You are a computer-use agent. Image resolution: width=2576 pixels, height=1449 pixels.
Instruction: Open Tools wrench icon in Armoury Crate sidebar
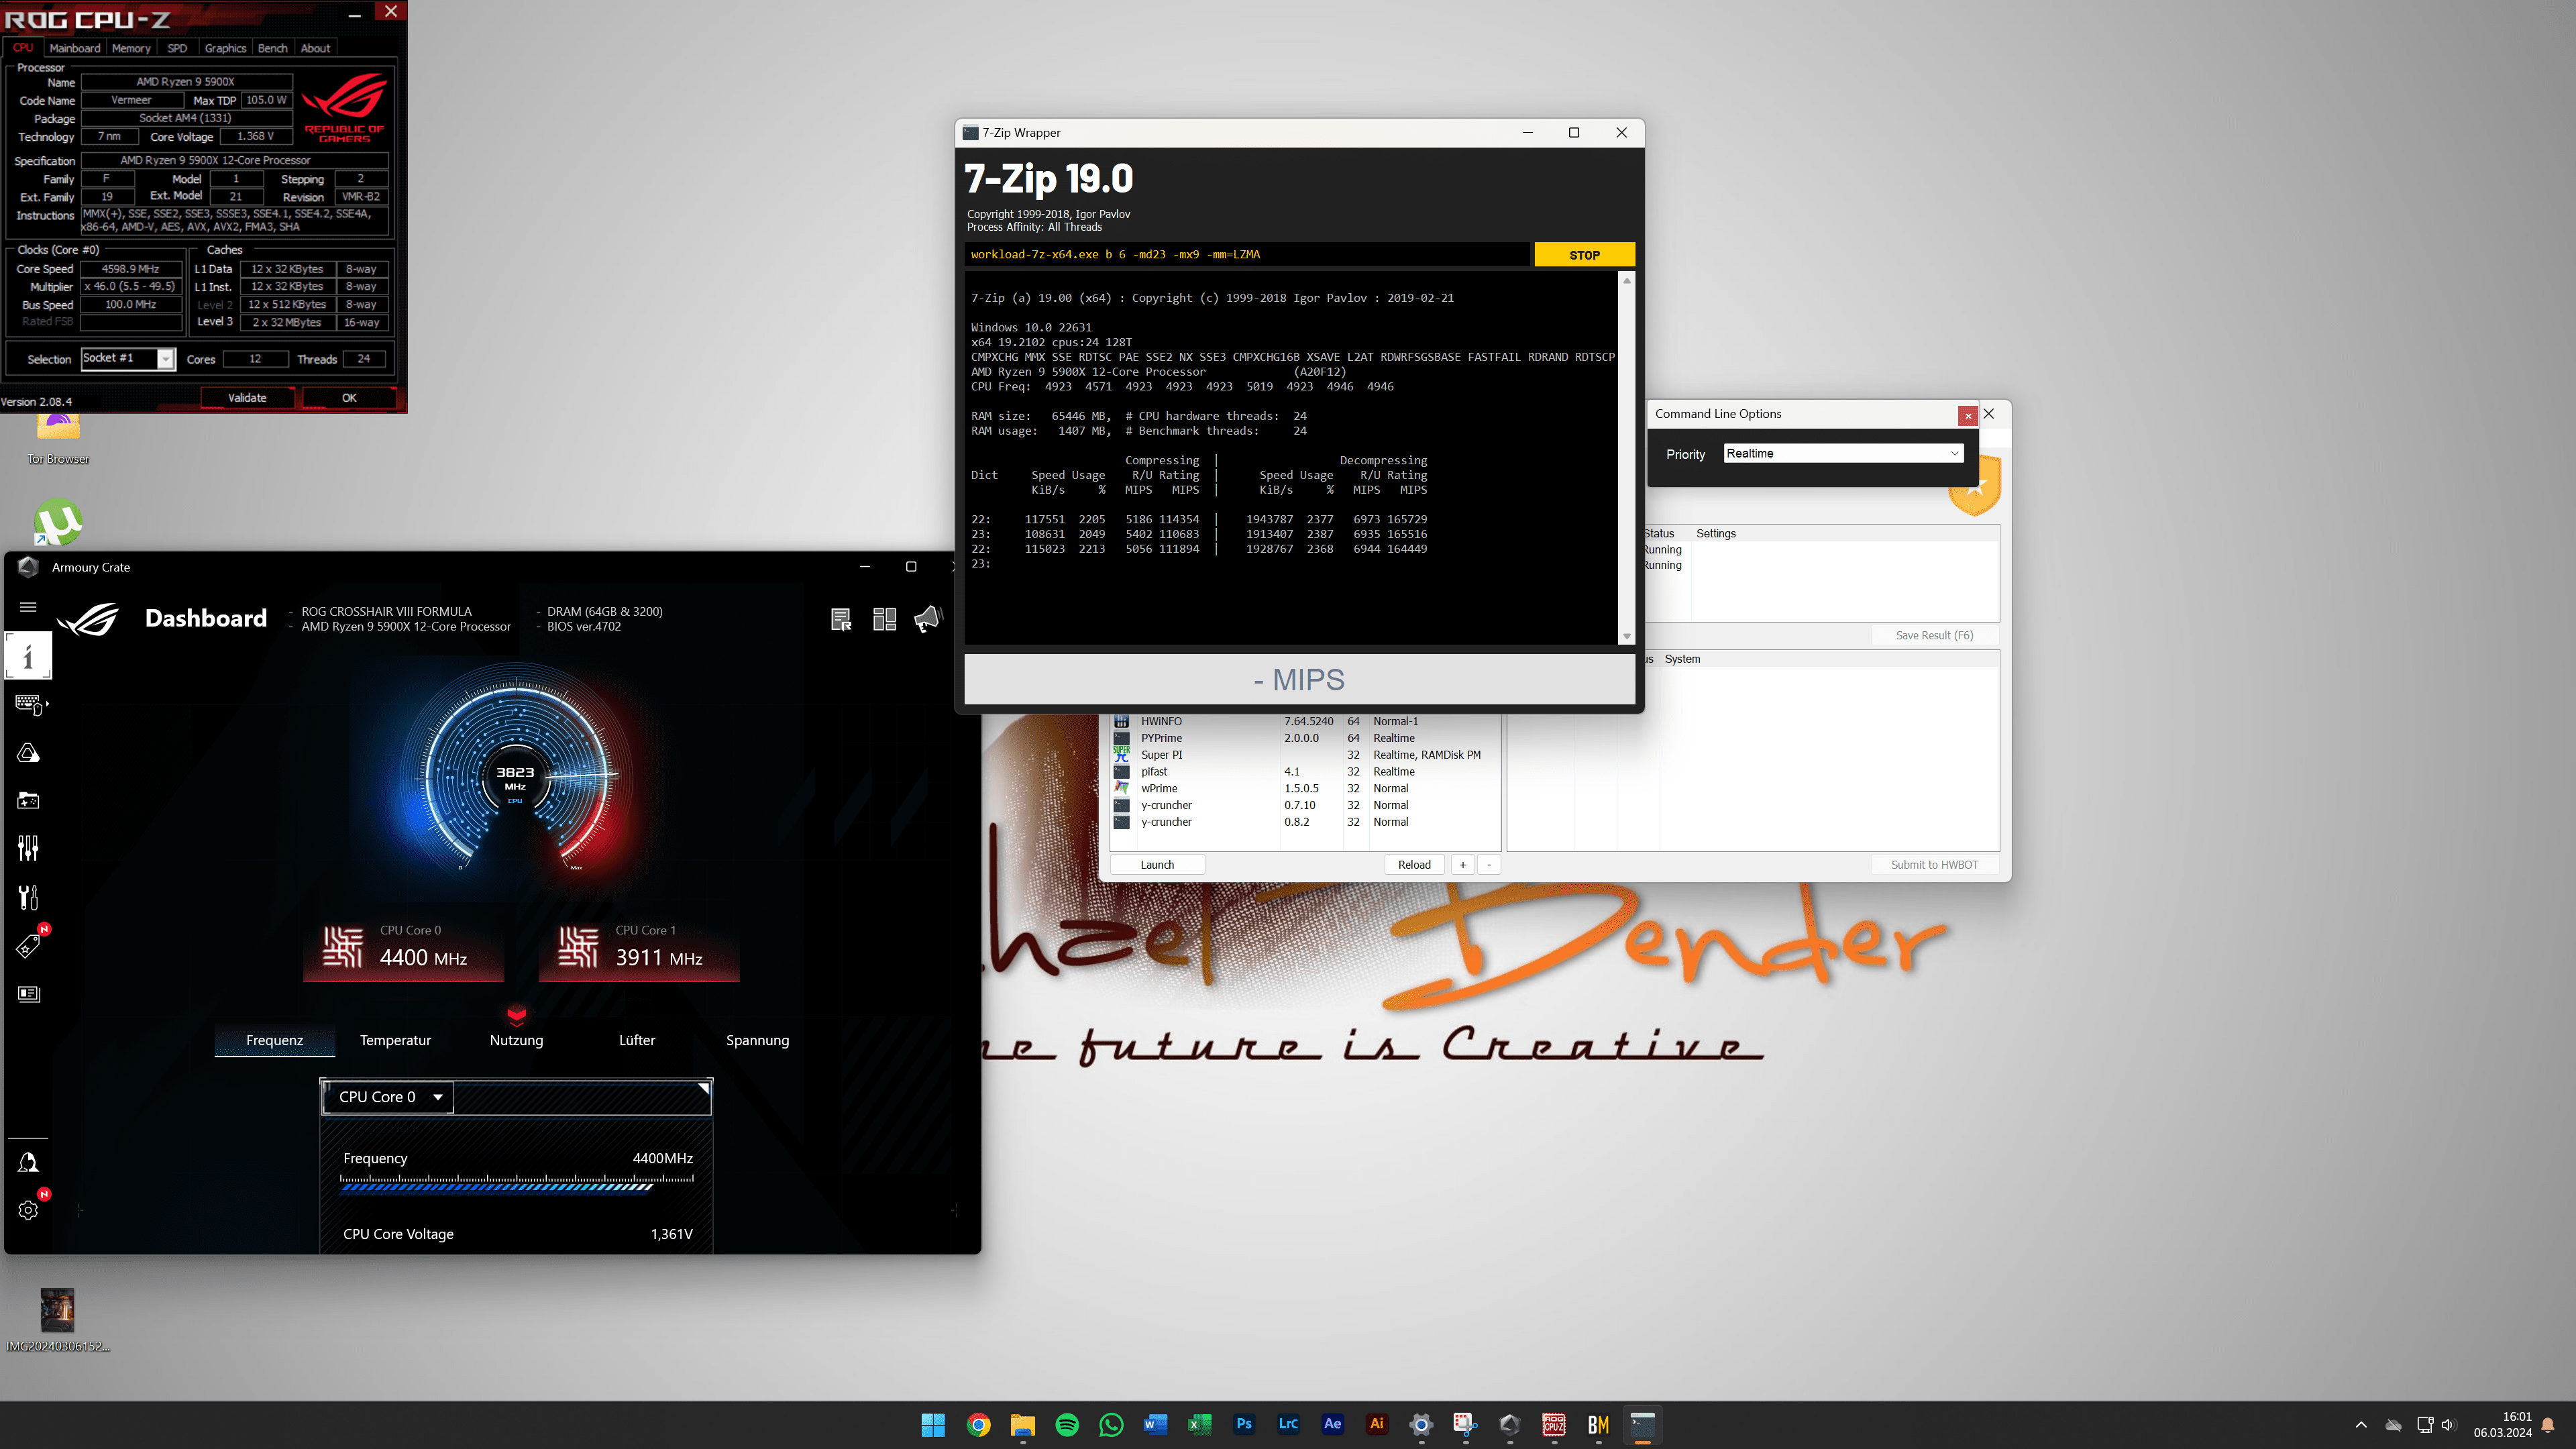click(x=28, y=897)
